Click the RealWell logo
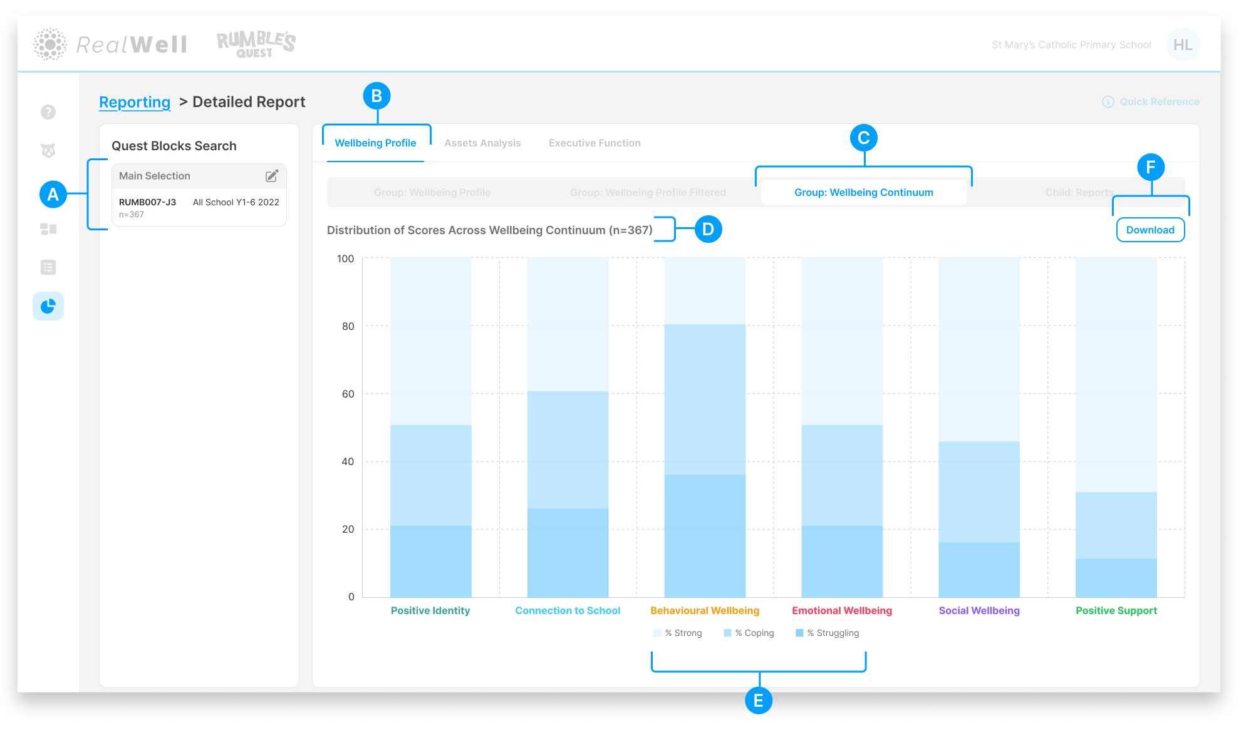This screenshot has height=733, width=1246. coord(111,44)
